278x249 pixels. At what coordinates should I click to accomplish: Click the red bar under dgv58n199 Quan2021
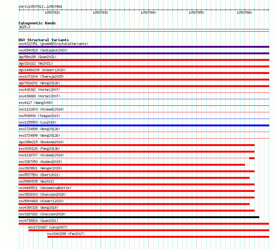point(144,60)
